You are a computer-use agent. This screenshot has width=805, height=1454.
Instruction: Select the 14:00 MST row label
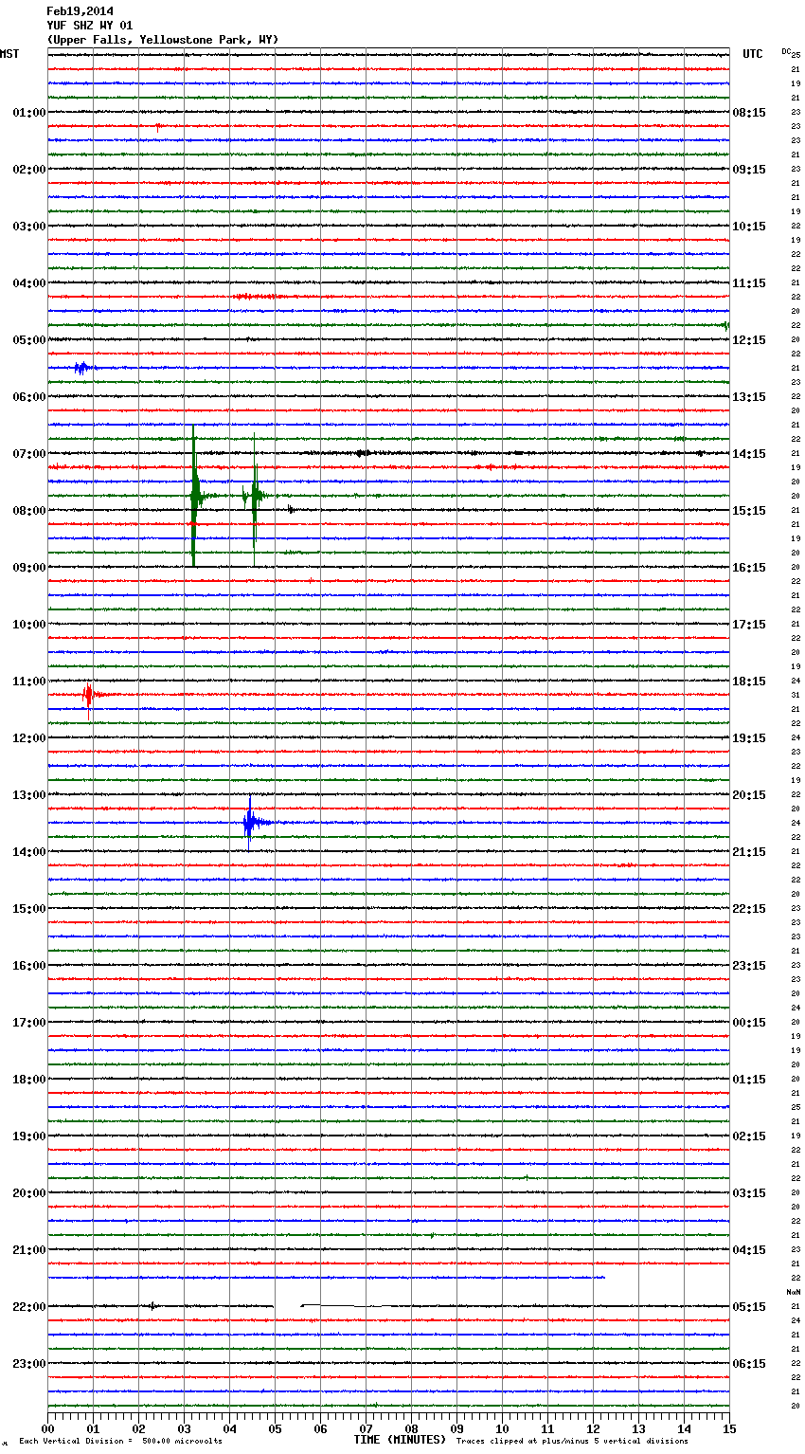pos(28,852)
